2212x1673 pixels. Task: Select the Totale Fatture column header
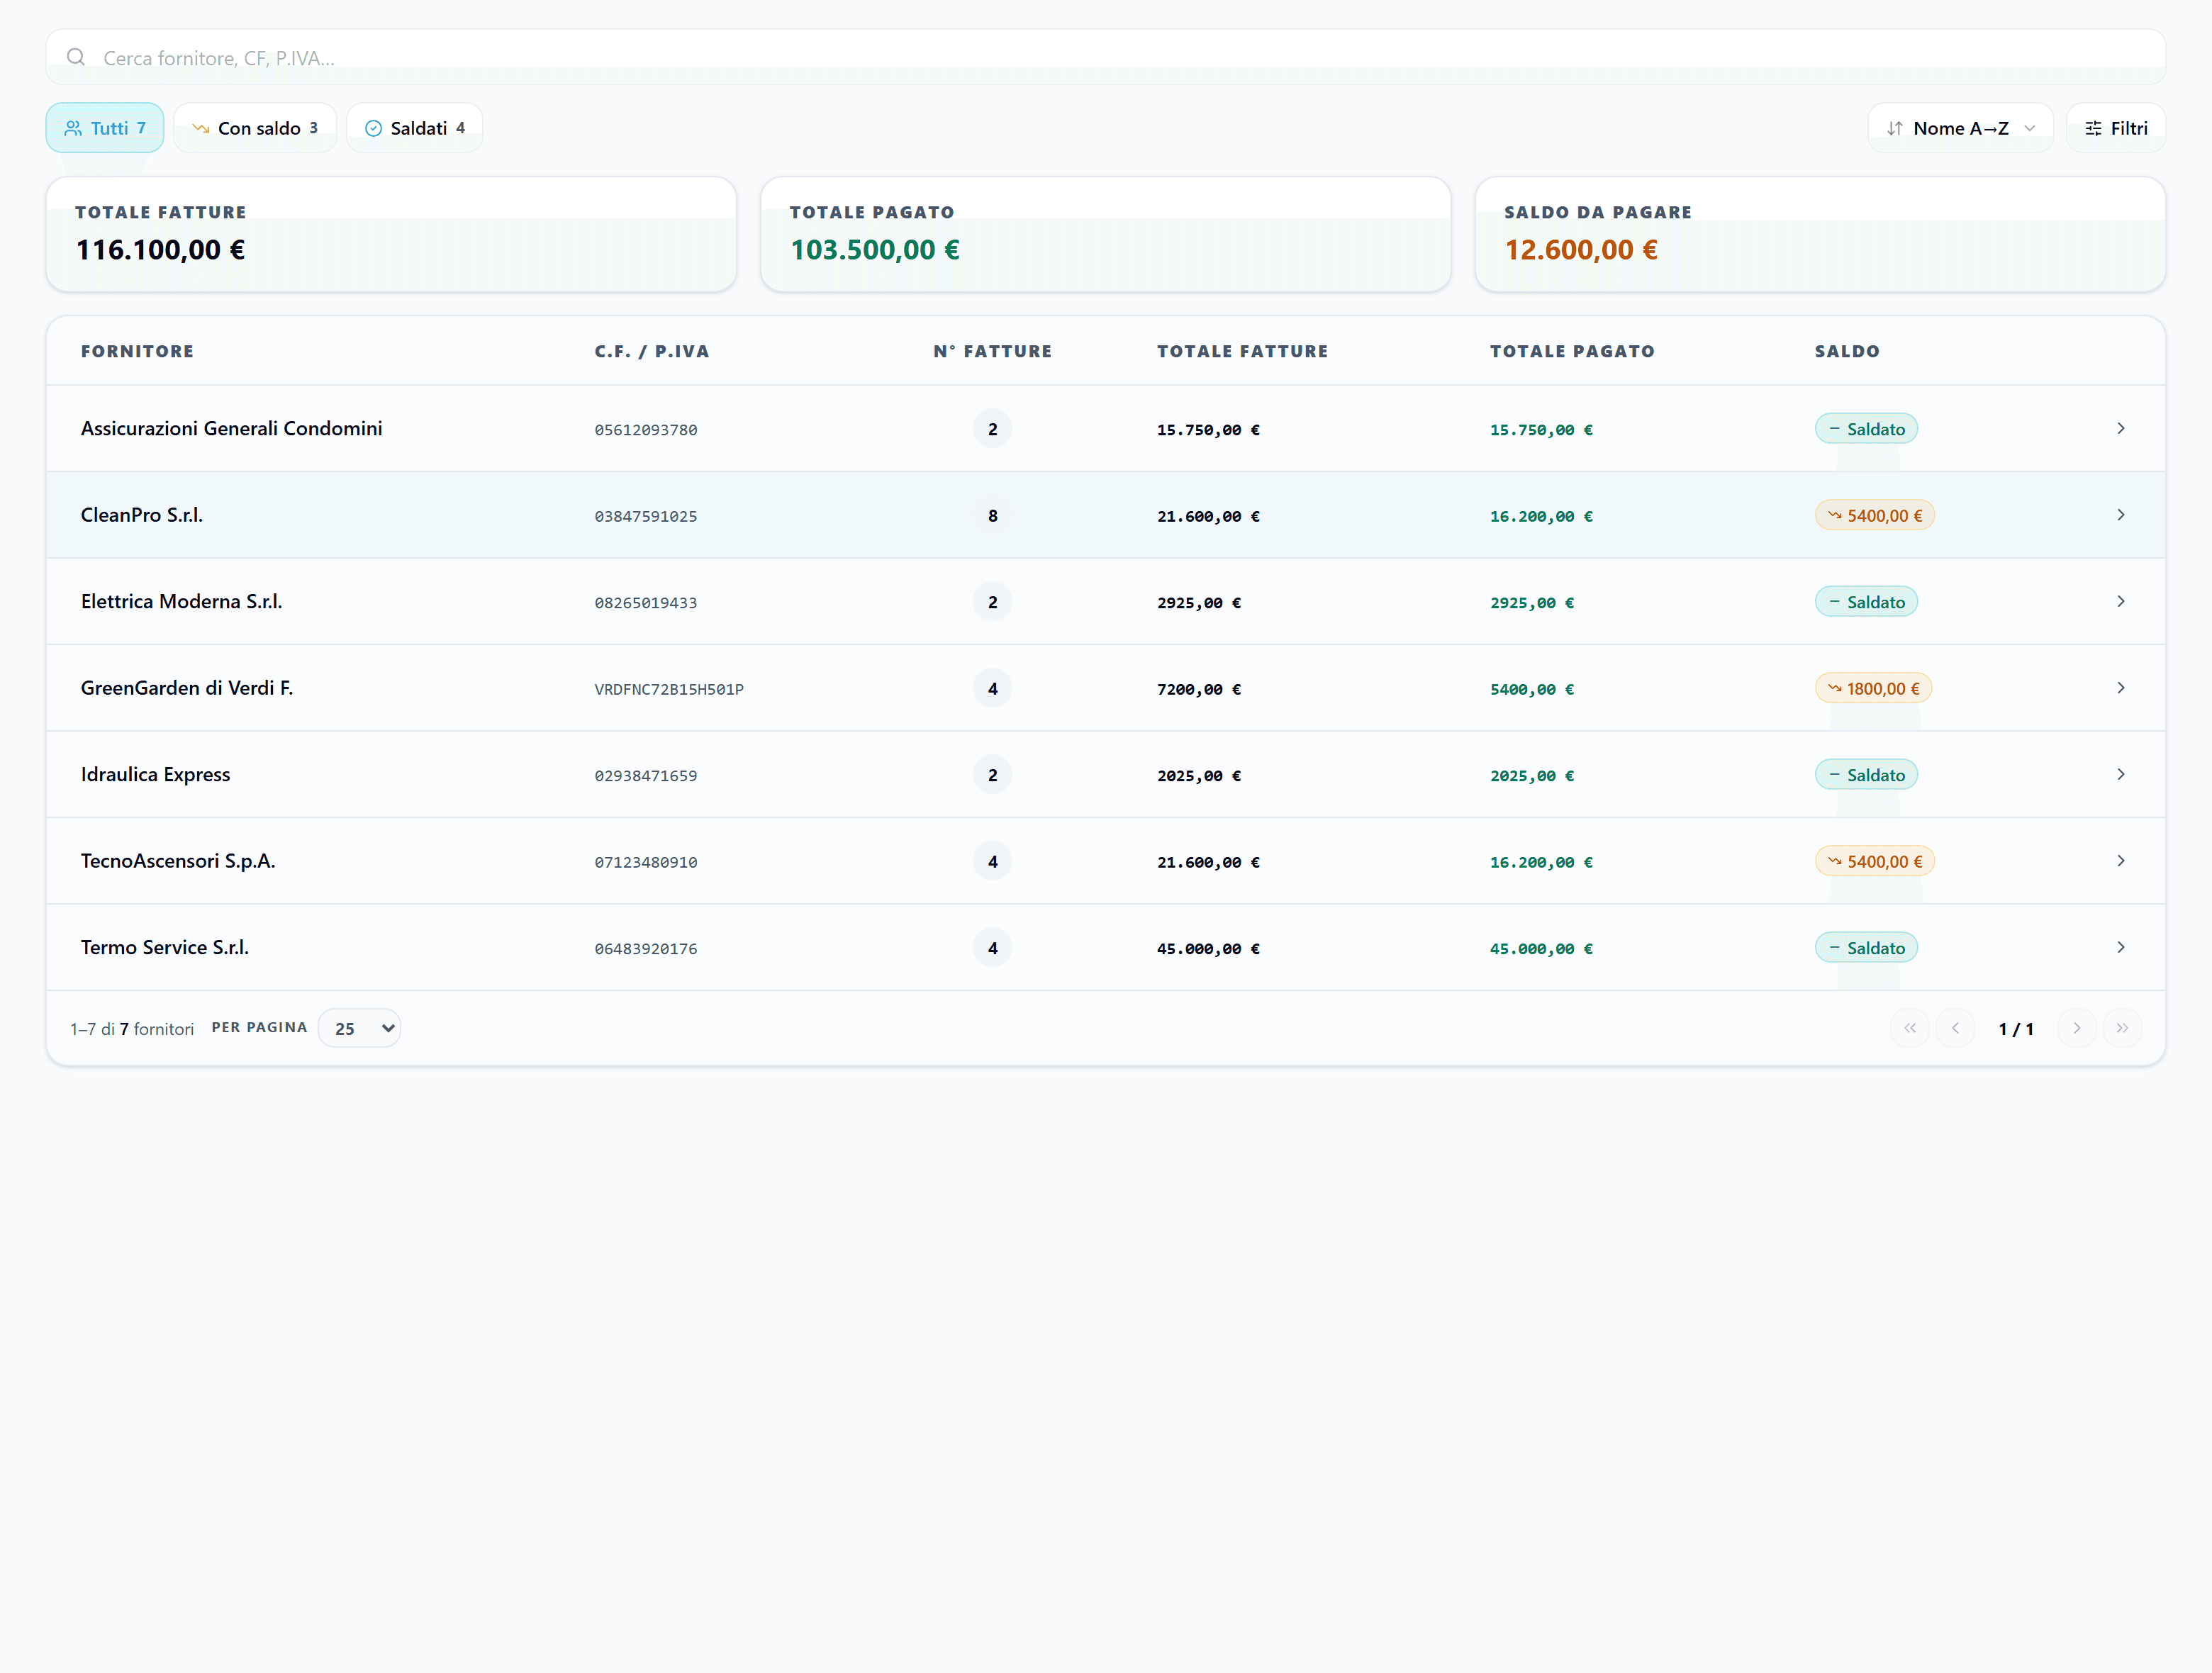point(1243,351)
